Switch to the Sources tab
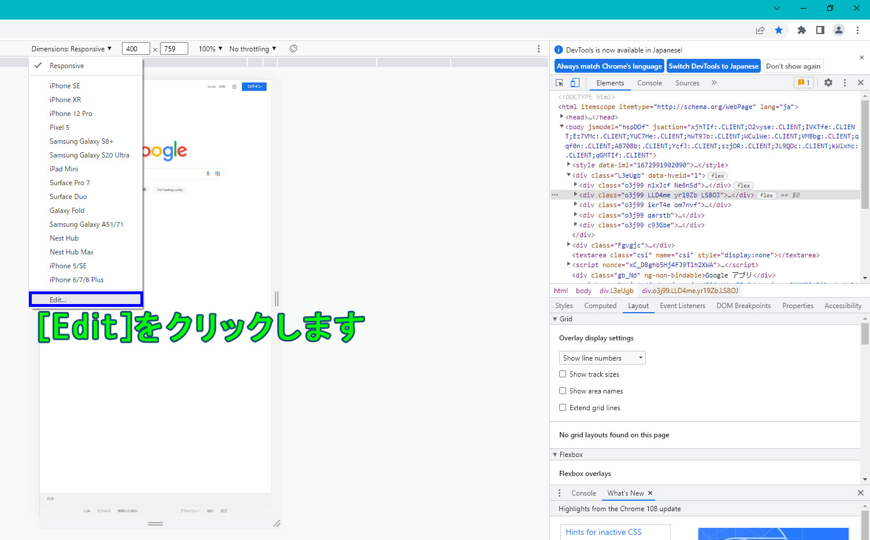The height and width of the screenshot is (540, 870). tap(687, 82)
